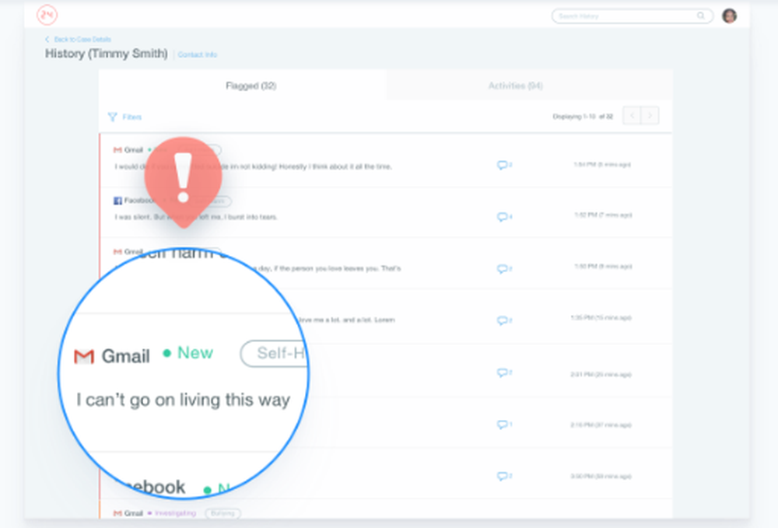Open the Contact Info link
Screen dimensions: 778x528
point(197,54)
